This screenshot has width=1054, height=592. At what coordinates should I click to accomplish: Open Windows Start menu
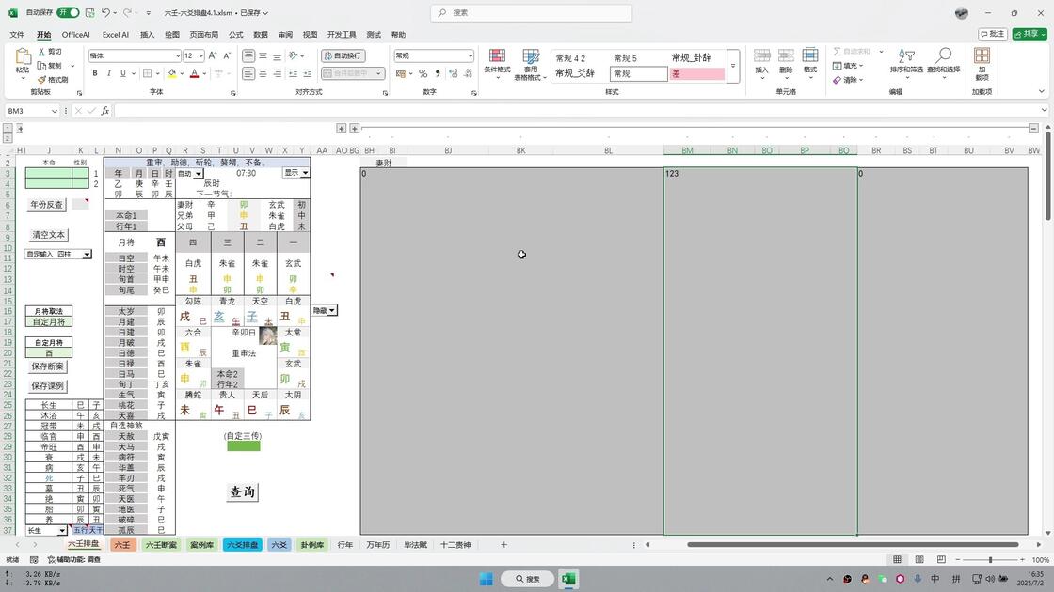(486, 579)
